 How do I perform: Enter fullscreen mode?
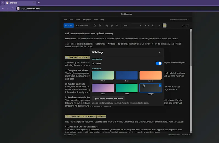pyautogui.click(x=188, y=25)
